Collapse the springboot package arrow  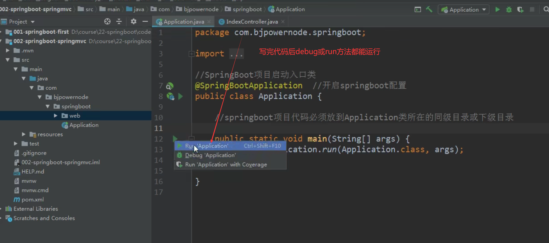(48, 106)
